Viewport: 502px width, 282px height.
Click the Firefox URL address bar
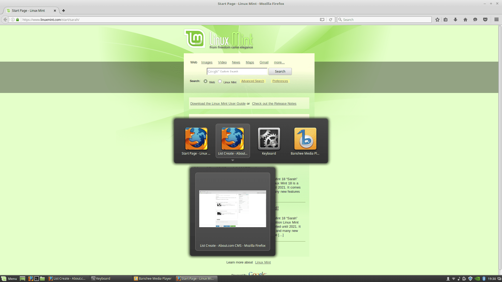point(170,20)
